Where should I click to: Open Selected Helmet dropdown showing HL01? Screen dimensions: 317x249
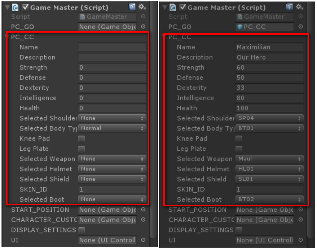[x=269, y=169]
